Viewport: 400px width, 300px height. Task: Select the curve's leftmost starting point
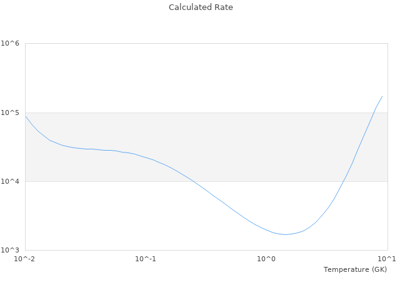26,116
